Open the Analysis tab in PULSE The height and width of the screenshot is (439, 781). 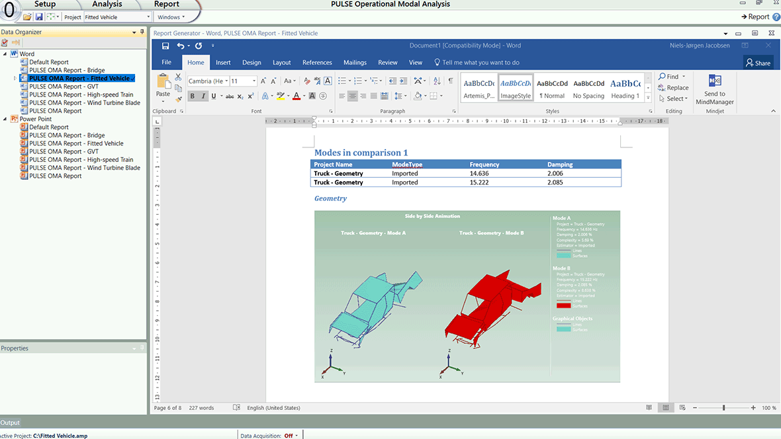tap(107, 5)
